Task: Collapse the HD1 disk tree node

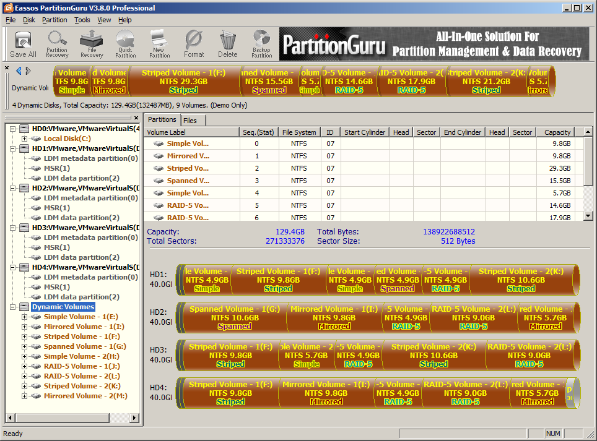Action: click(x=12, y=148)
